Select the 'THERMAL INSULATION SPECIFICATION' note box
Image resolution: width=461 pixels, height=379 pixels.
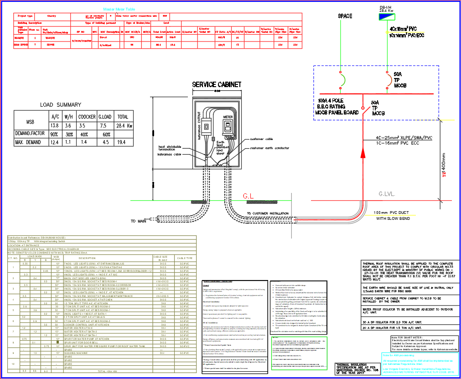click(x=357, y=369)
